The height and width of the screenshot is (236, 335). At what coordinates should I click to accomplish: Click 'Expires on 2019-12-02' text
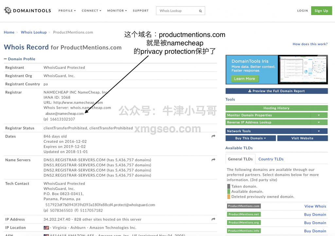[x=64, y=147]
